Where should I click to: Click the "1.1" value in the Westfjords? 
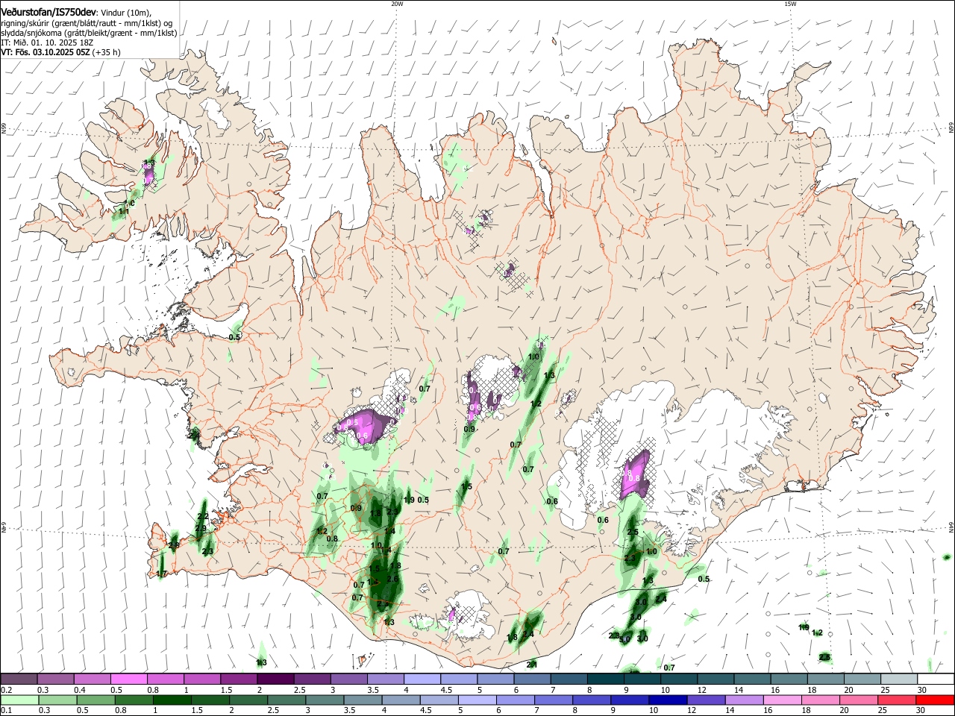[124, 212]
